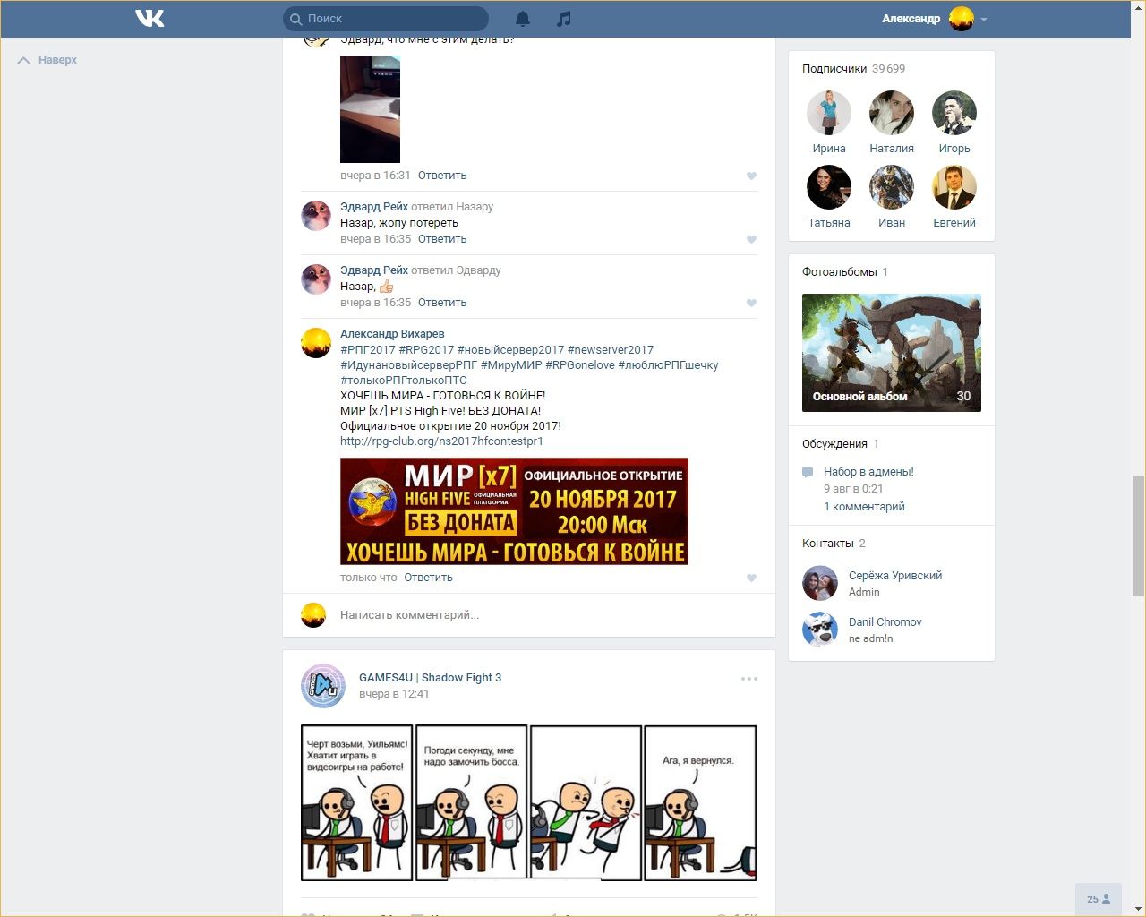
Task: Open the rpg-club.org contest link
Action: click(441, 441)
